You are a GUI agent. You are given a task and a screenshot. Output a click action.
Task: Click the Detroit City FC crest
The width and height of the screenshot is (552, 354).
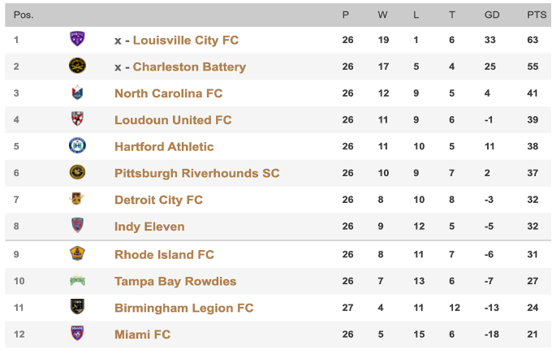click(x=77, y=199)
